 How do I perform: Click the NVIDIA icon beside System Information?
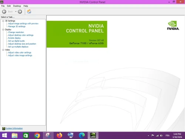tap(4, 129)
